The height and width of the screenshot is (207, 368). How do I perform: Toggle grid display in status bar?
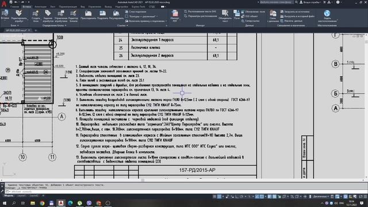214,197
